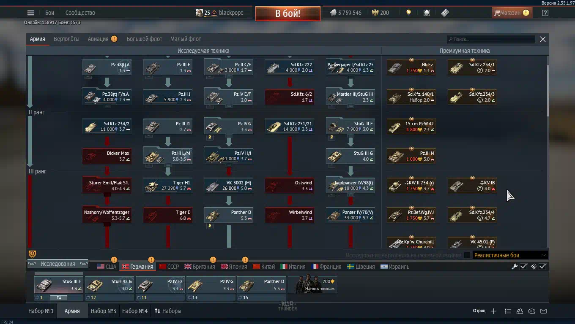Toggle helicopter research on ground vehicles checkbox

467,255
